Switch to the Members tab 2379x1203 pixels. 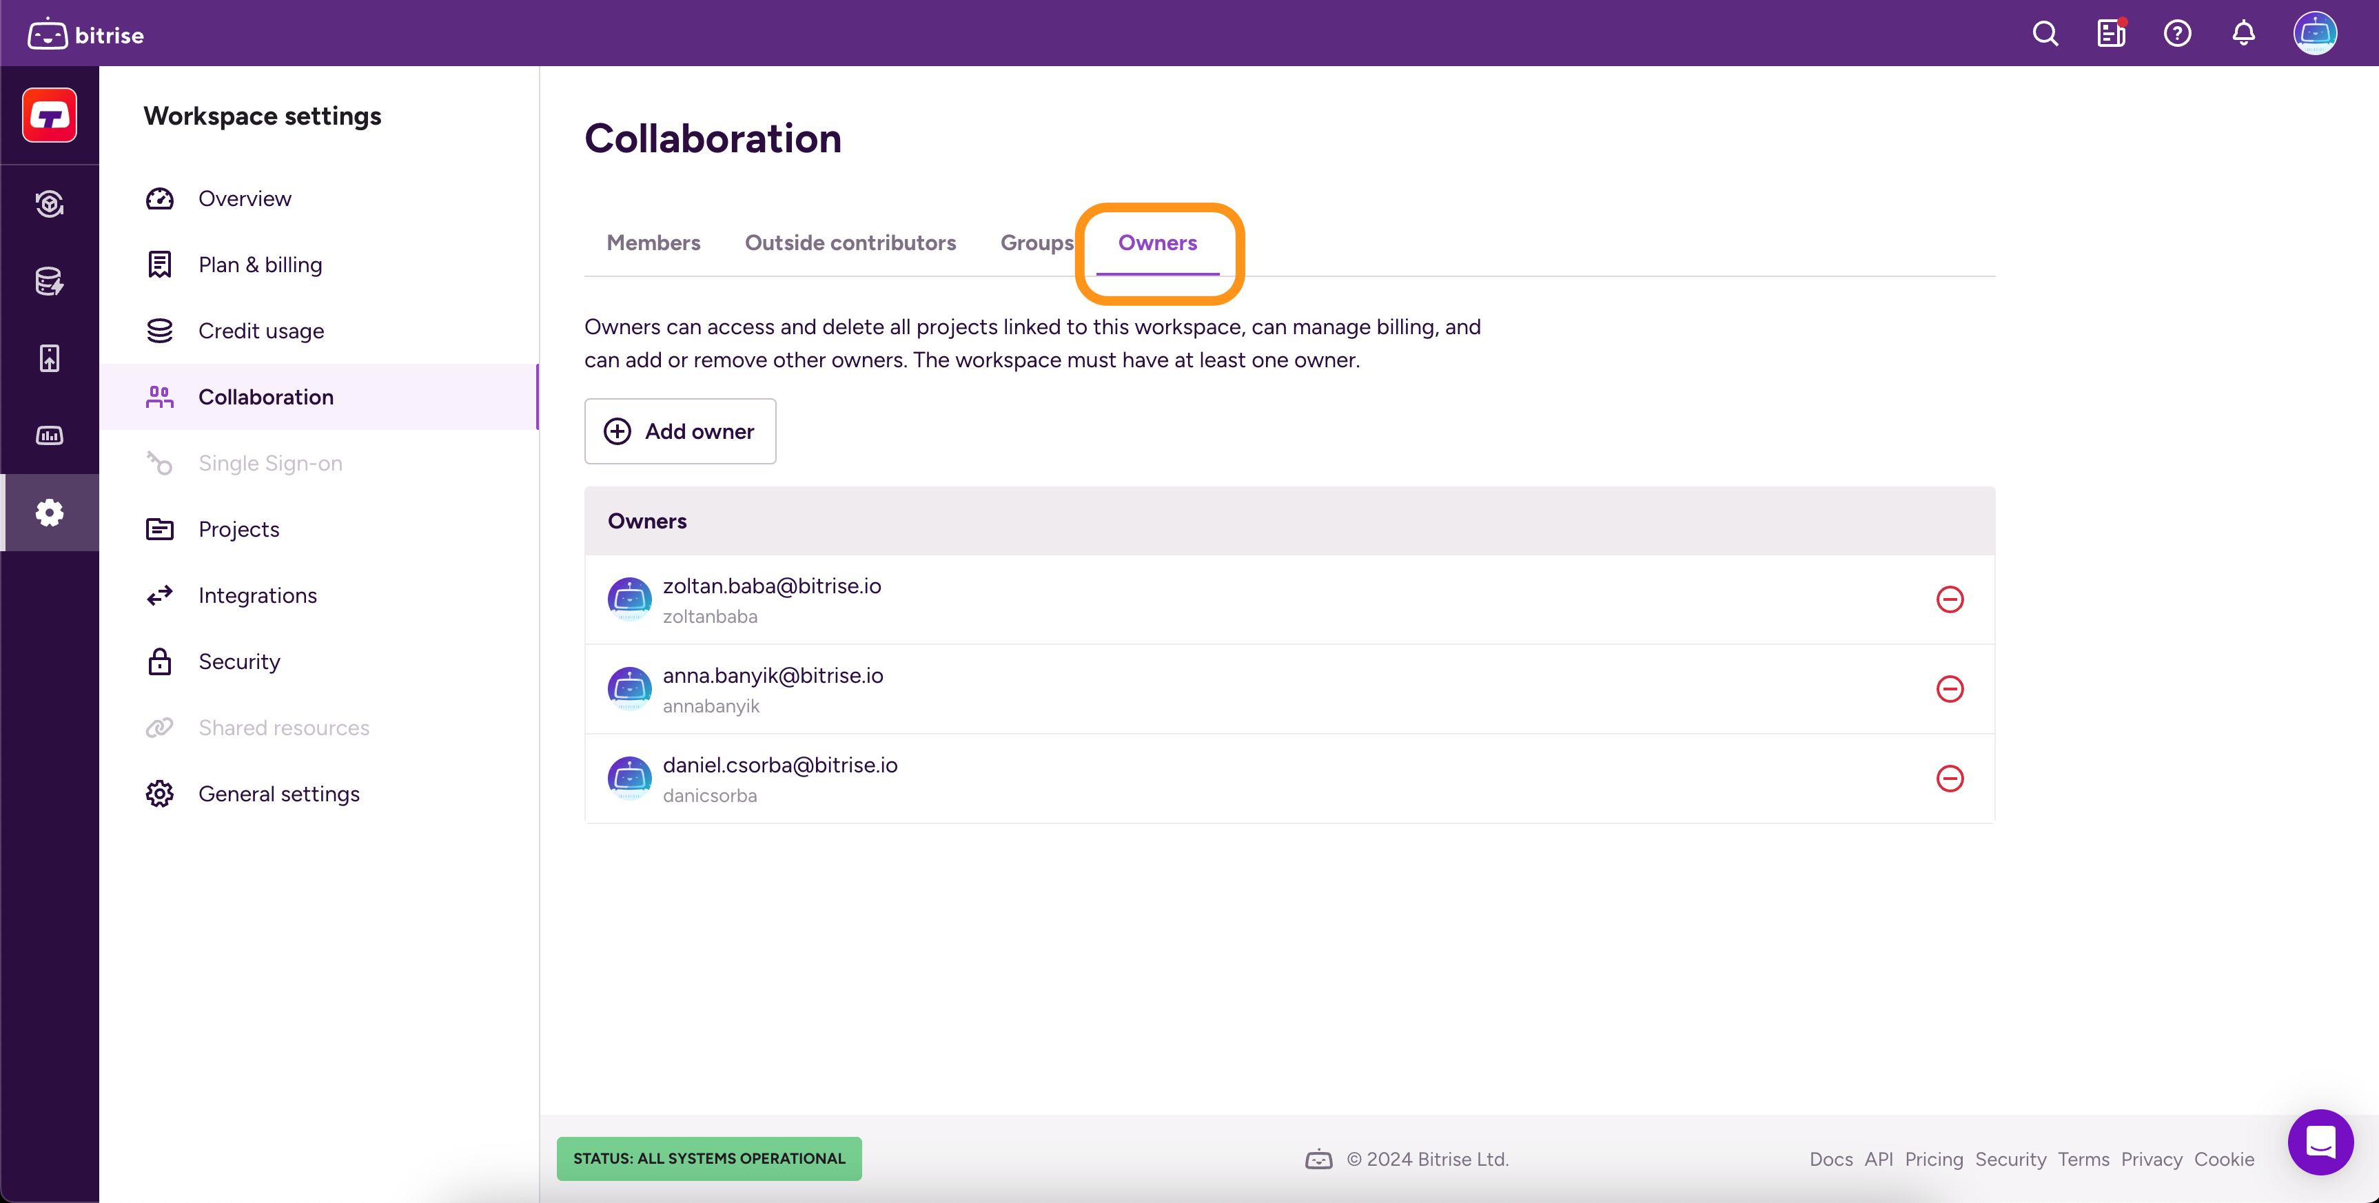pos(653,243)
